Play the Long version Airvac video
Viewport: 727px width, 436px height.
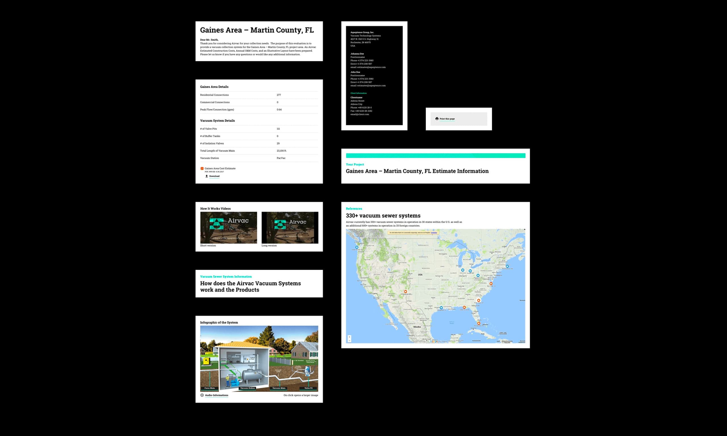click(290, 227)
